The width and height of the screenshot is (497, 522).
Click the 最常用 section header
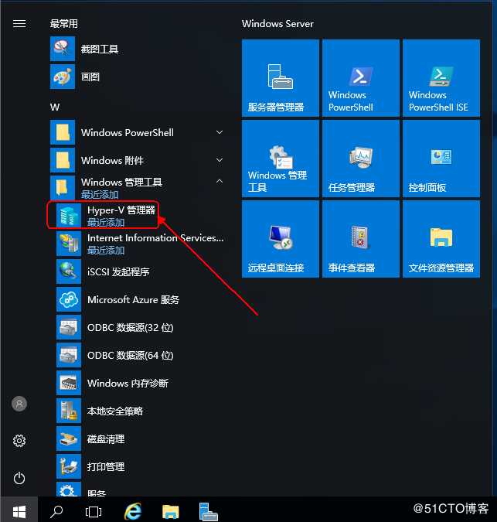coord(64,24)
